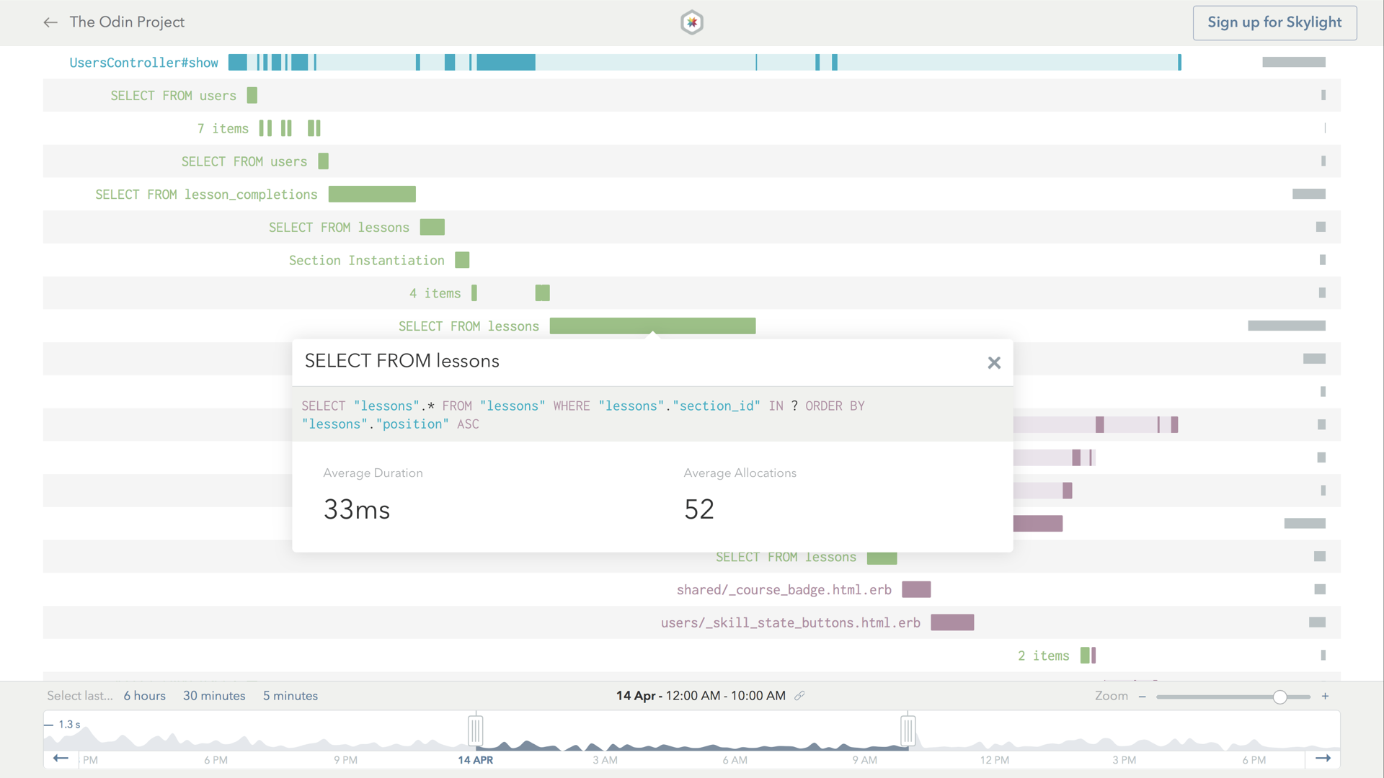This screenshot has height=778, width=1384.
Task: Navigate later with the right timeline arrow
Action: [x=1325, y=759]
